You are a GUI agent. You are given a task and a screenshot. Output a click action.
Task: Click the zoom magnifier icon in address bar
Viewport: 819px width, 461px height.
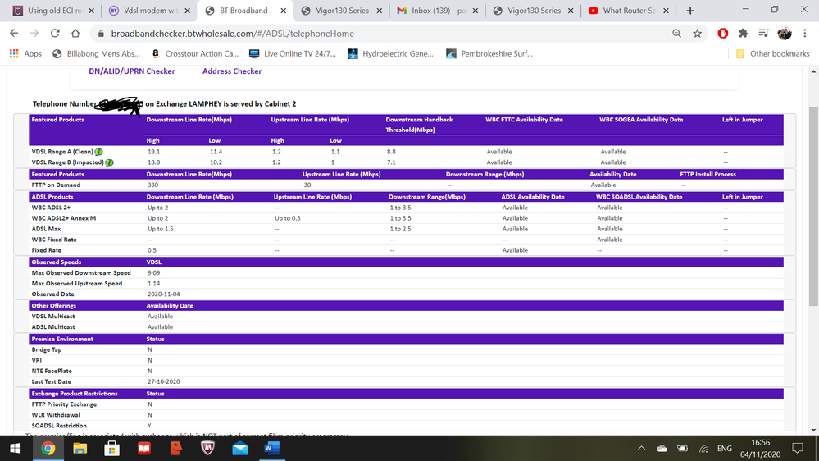(676, 34)
